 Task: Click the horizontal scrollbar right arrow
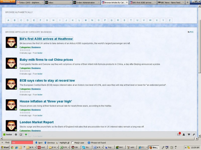point(197,138)
